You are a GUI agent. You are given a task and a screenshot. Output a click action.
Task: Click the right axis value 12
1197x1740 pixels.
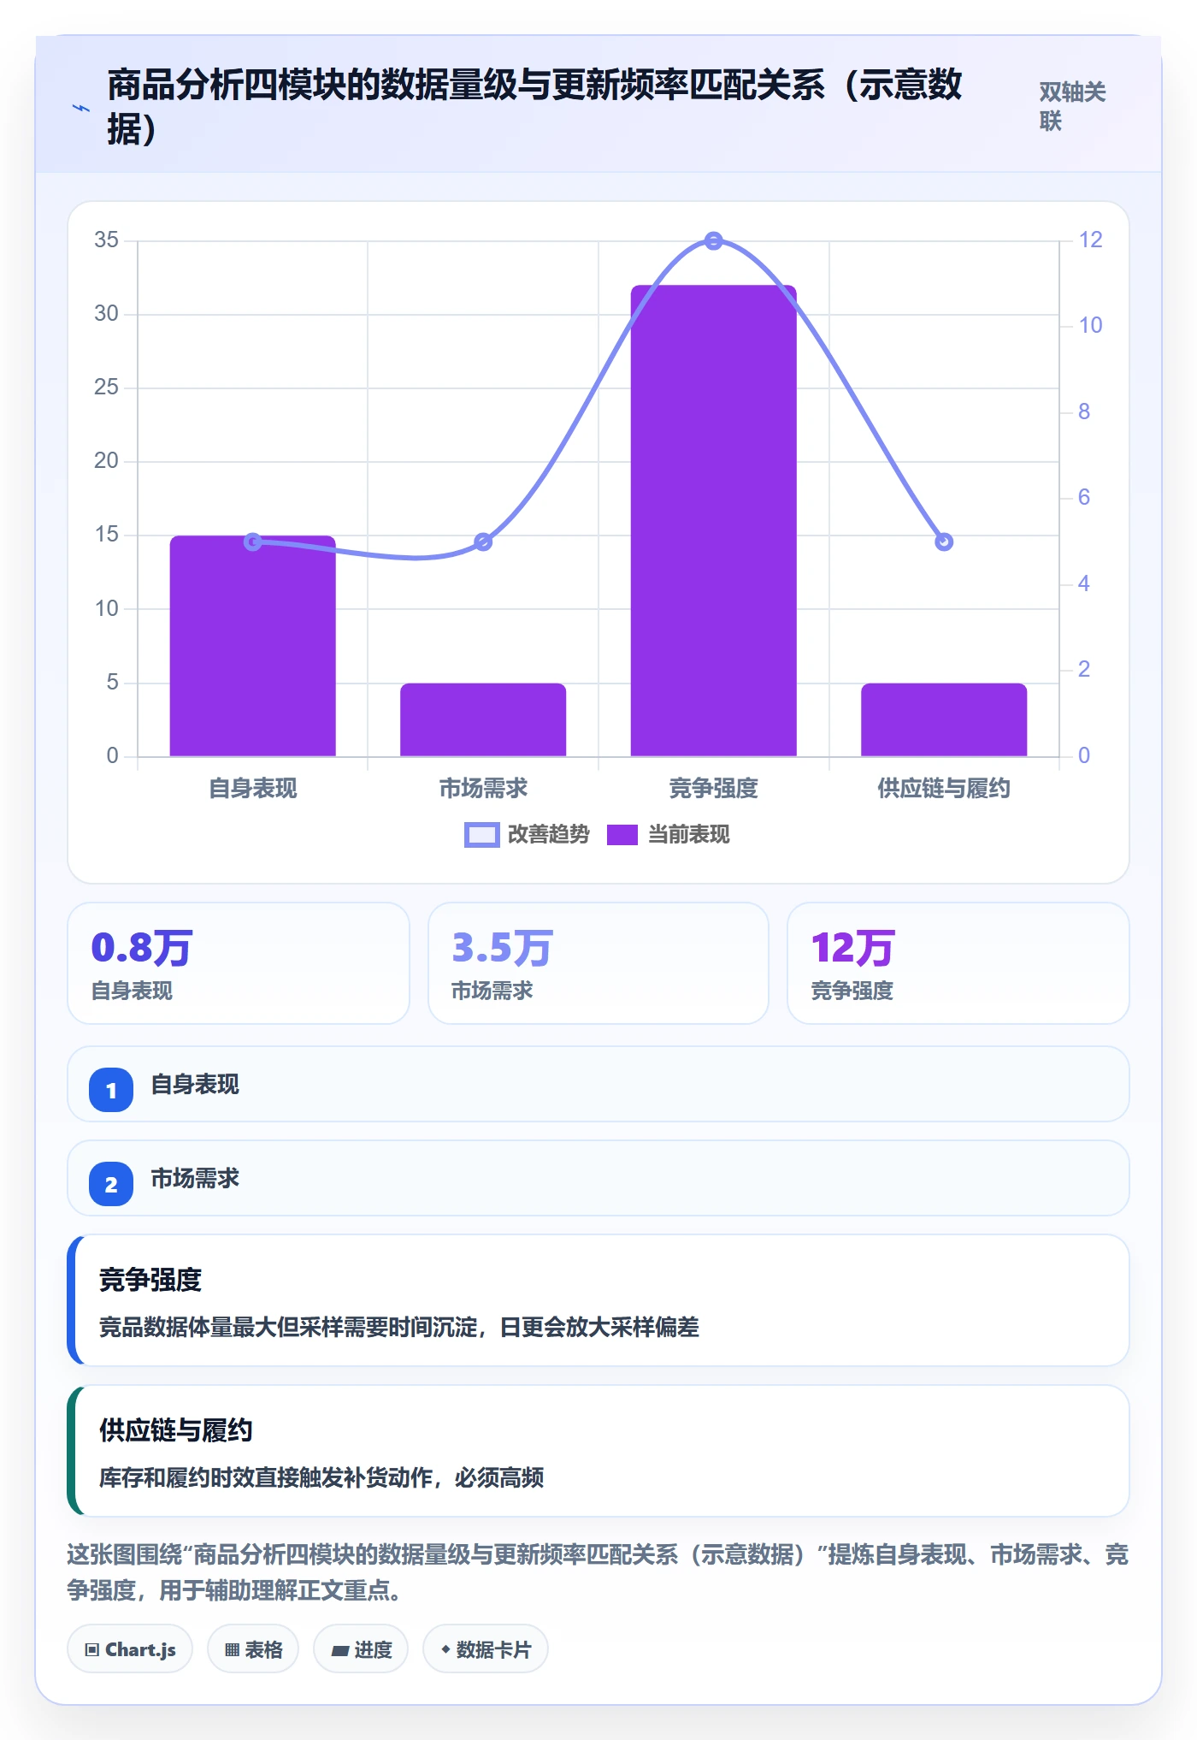click(x=1090, y=240)
